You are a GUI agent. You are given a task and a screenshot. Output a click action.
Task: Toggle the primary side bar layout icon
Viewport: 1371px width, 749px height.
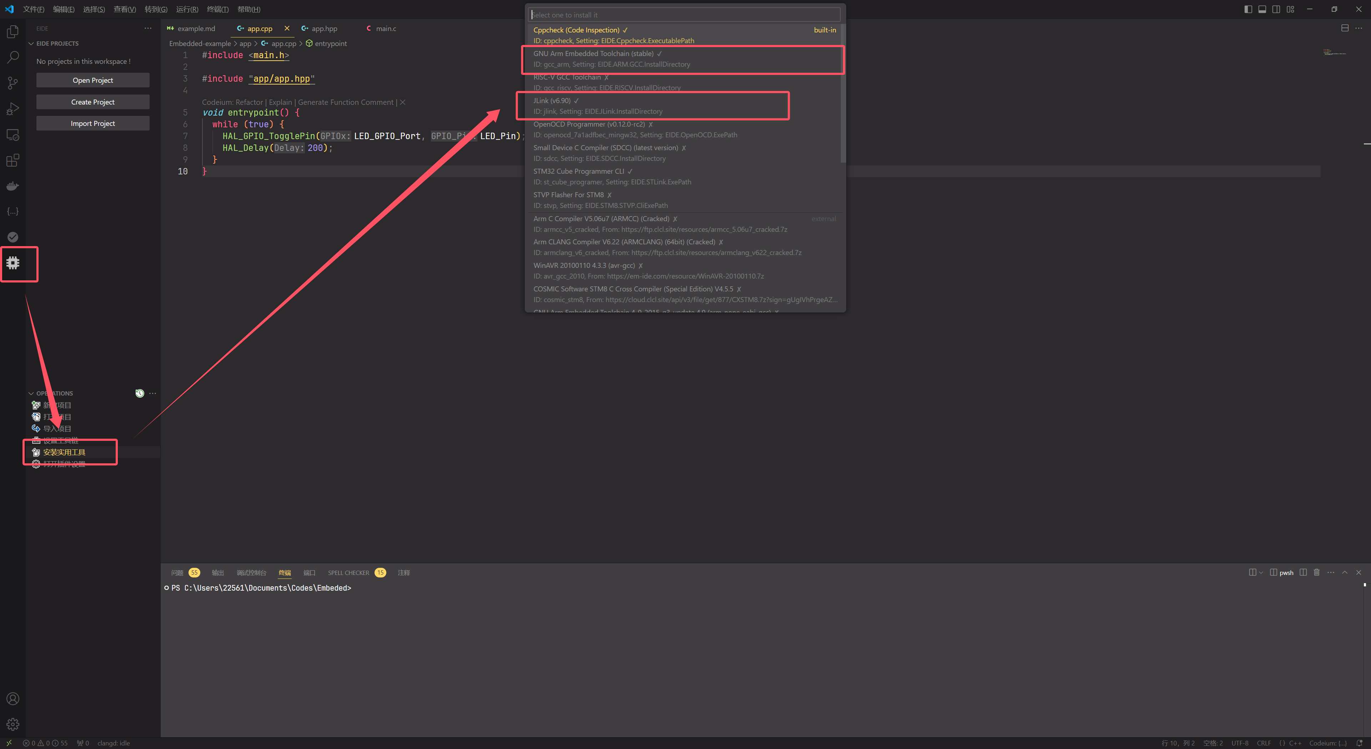1248,9
